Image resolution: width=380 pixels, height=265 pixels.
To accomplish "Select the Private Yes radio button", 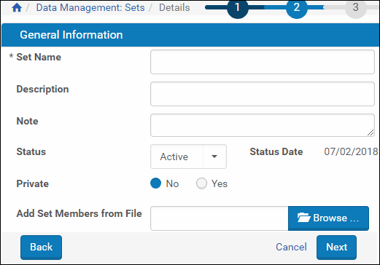I will pyautogui.click(x=201, y=183).
